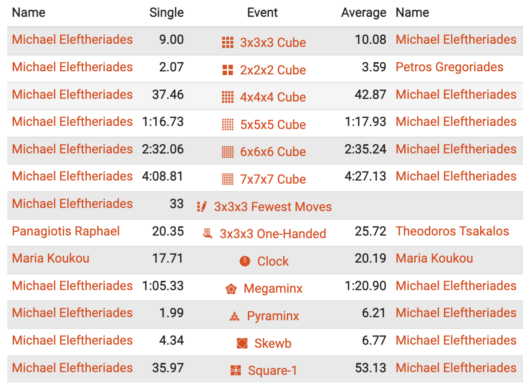523x387 pixels.
Task: Click the Megaminx pentagon icon
Action: pyautogui.click(x=231, y=289)
